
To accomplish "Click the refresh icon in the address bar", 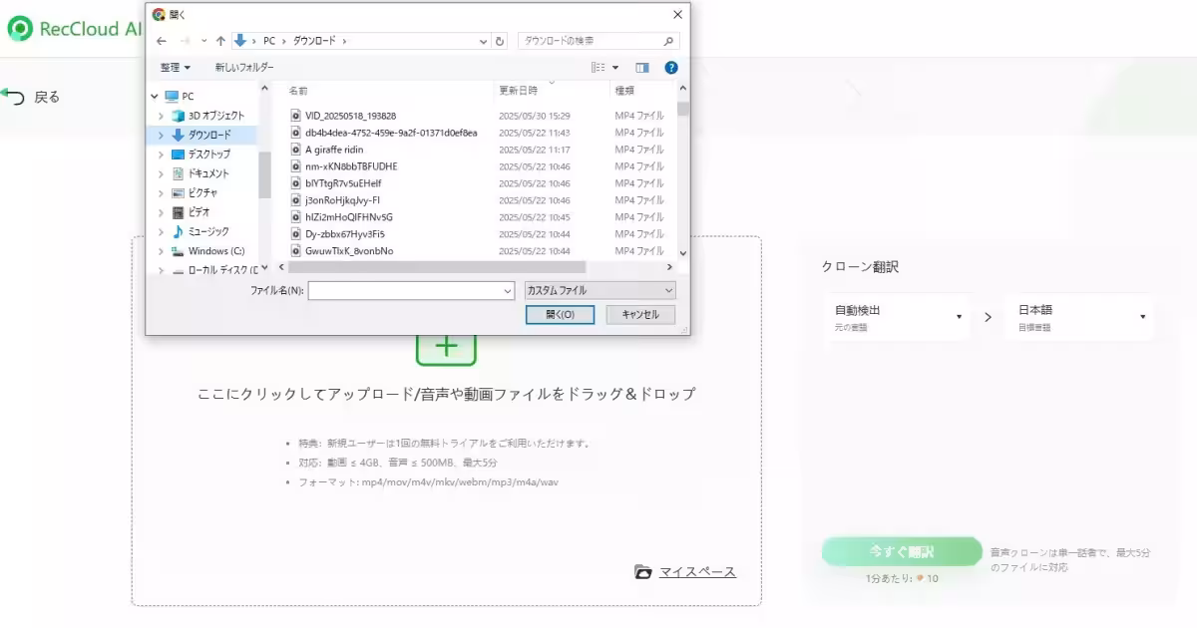I will tap(499, 40).
